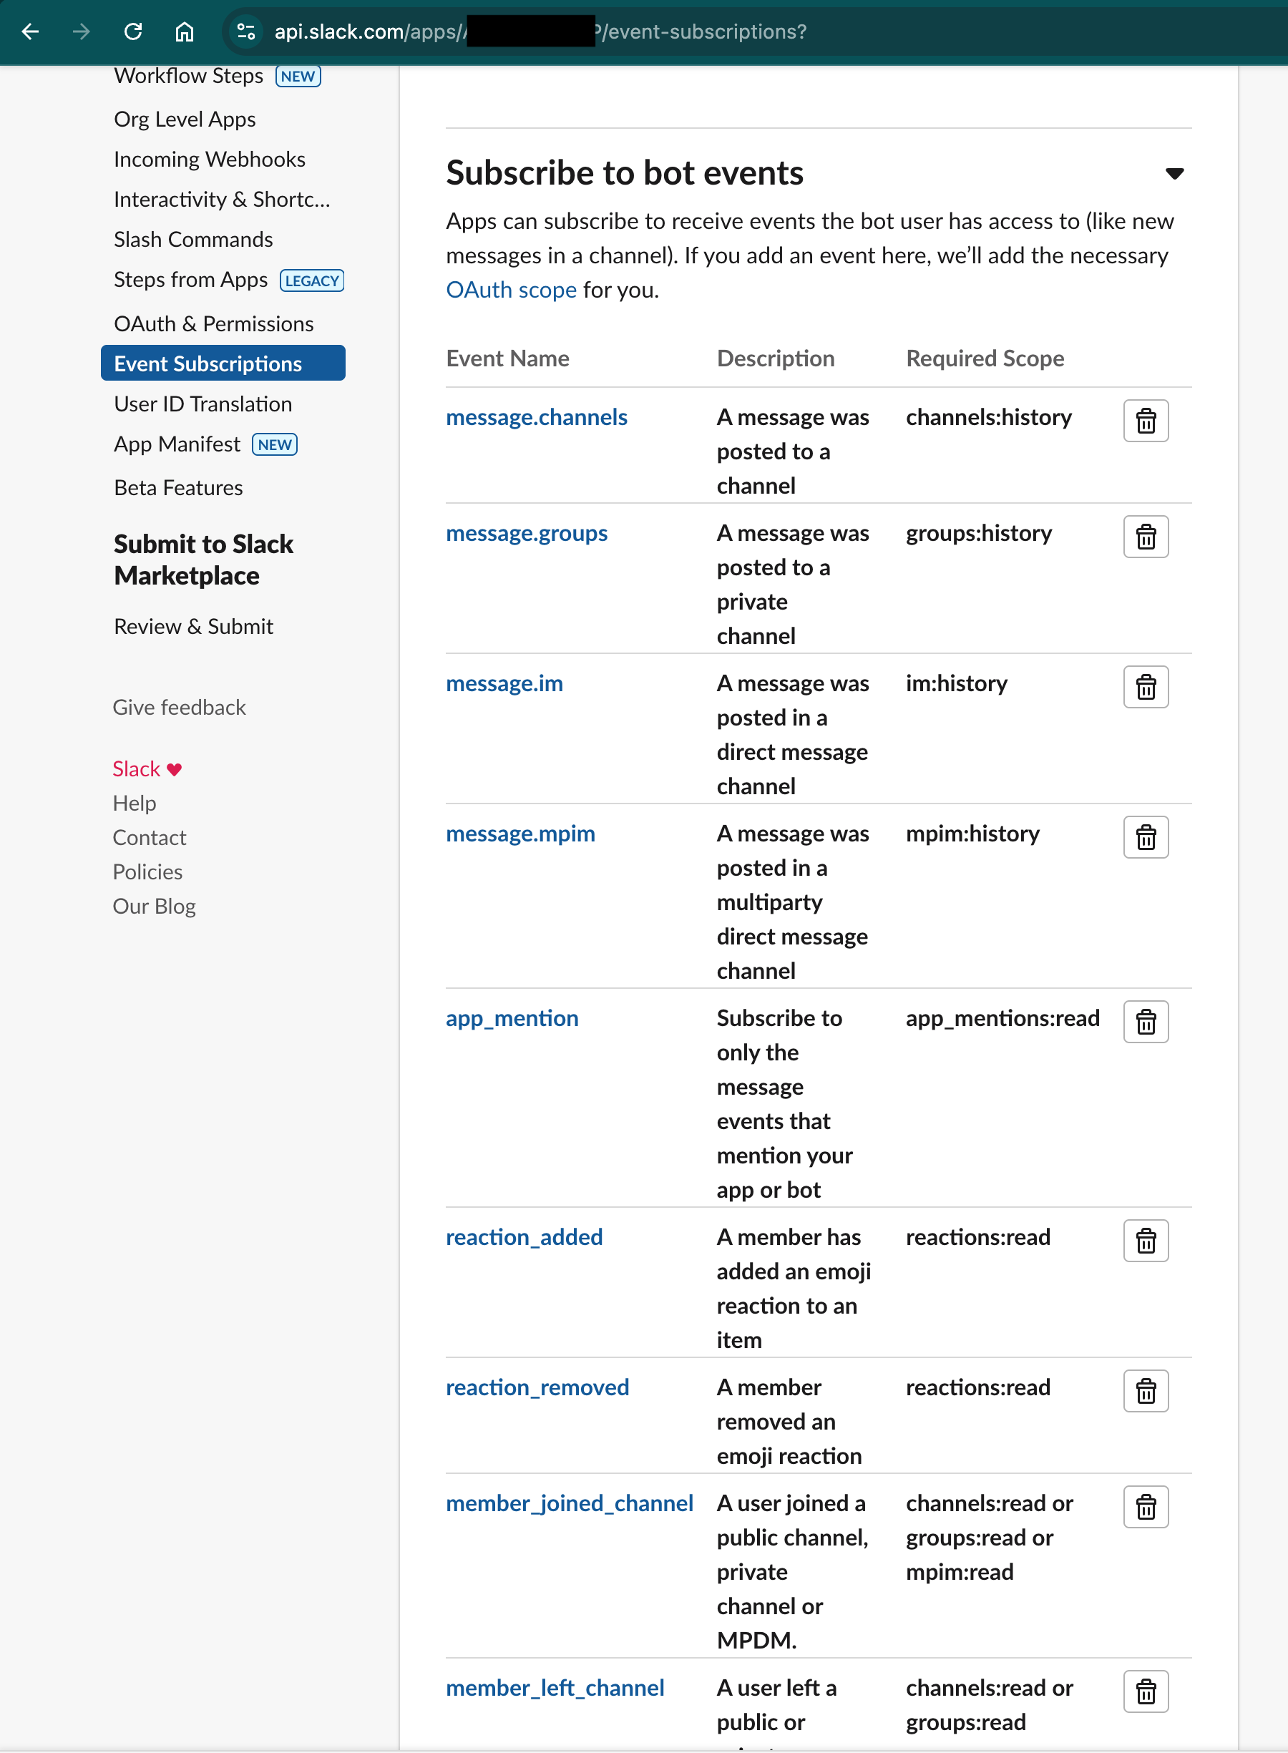
Task: View message.mpim event documentation
Action: (520, 834)
